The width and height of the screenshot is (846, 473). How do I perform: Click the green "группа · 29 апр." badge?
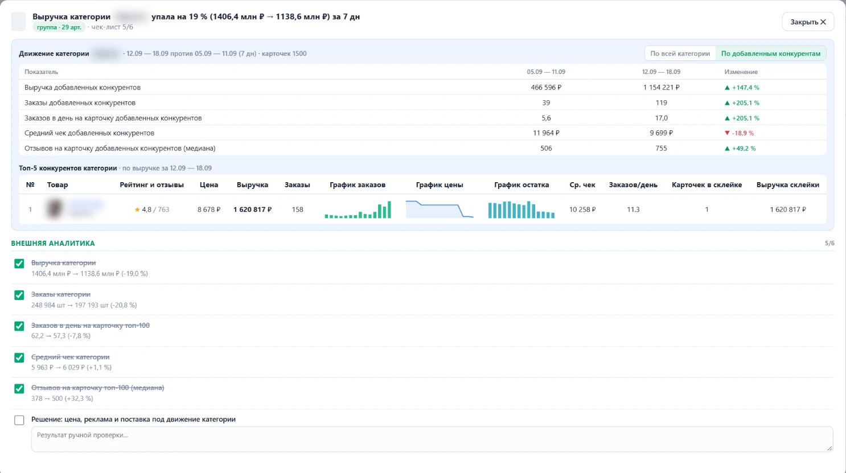[x=59, y=27]
